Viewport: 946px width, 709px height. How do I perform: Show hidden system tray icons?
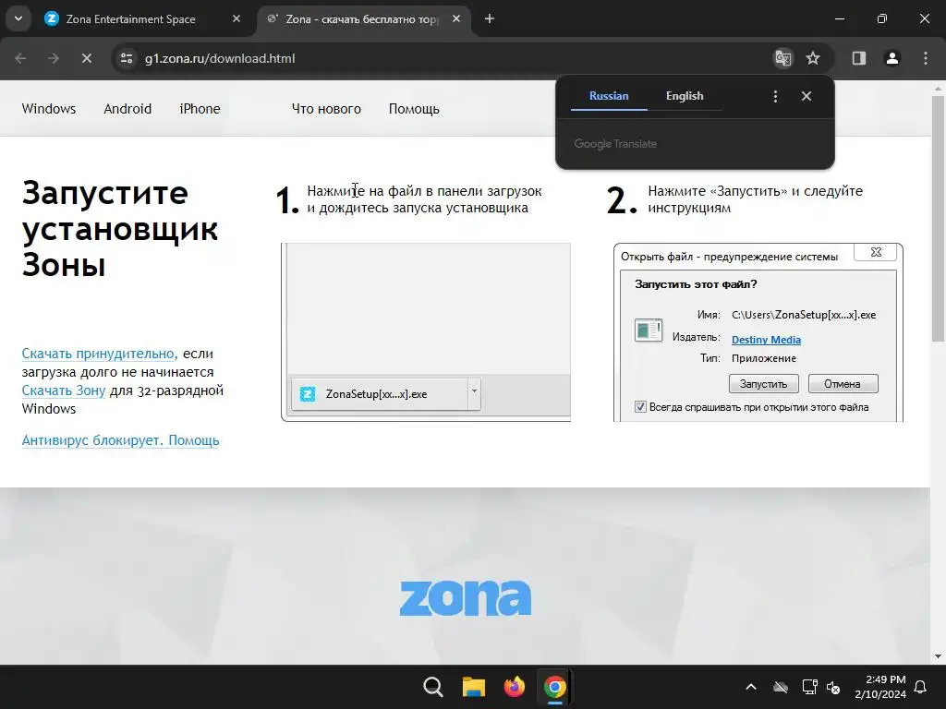[751, 687]
